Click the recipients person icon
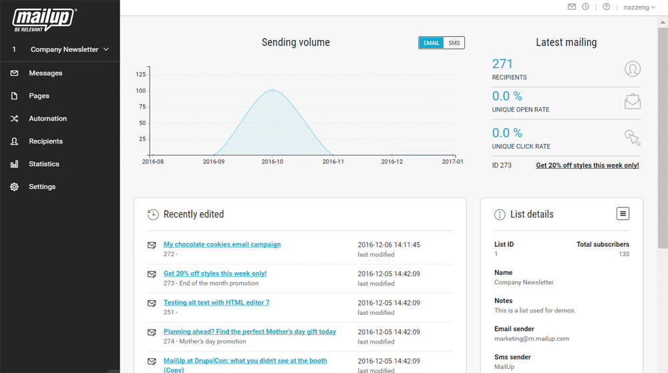The height and width of the screenshot is (373, 668). click(632, 69)
